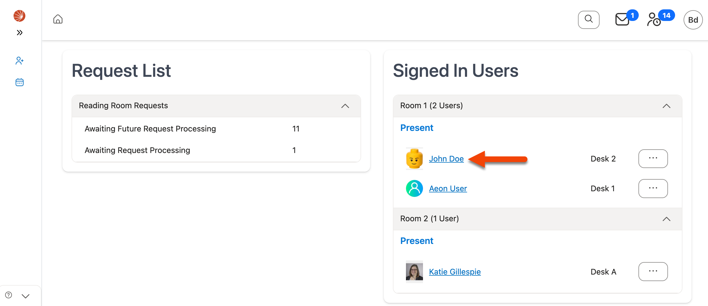708x306 pixels.
Task: Select the Awaiting Future Request Processing row
Action: pyautogui.click(x=150, y=128)
